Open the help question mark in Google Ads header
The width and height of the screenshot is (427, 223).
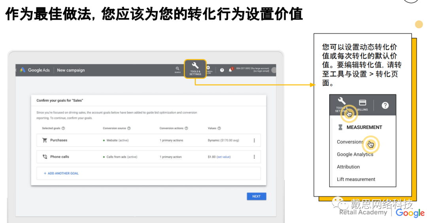pyautogui.click(x=222, y=70)
